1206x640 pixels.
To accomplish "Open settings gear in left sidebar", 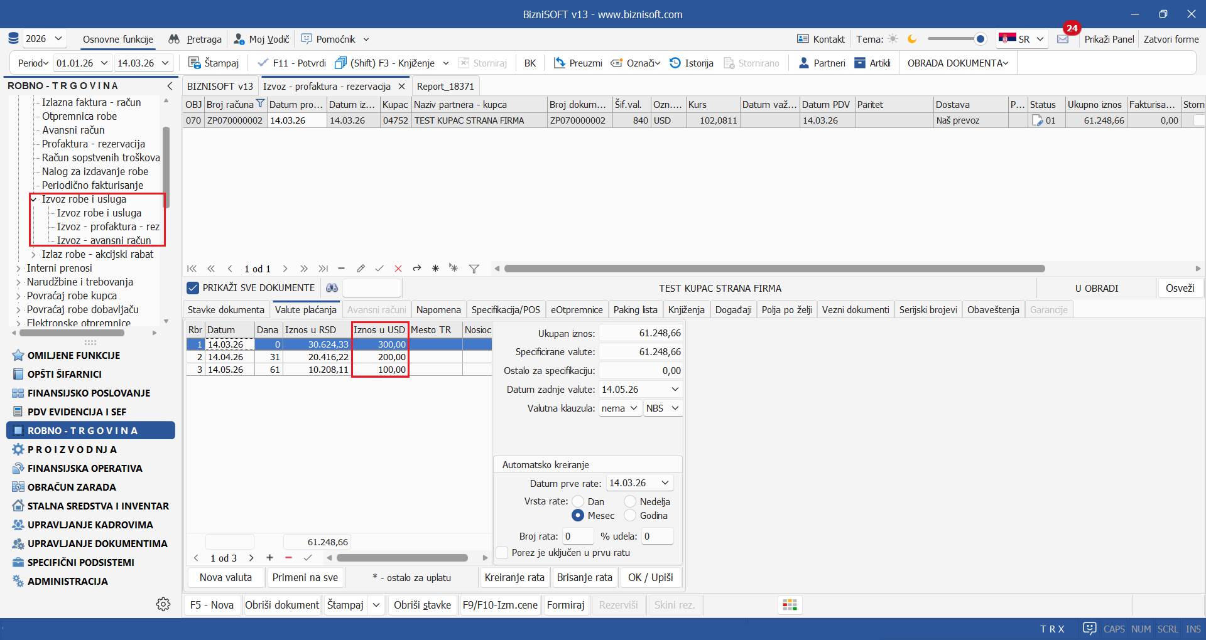I will click(x=163, y=604).
